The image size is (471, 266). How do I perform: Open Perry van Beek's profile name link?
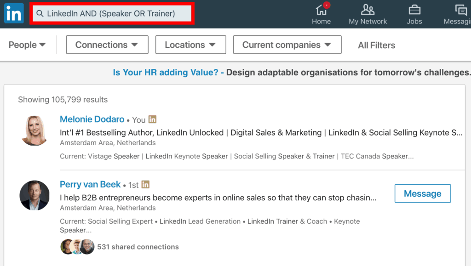coord(90,185)
